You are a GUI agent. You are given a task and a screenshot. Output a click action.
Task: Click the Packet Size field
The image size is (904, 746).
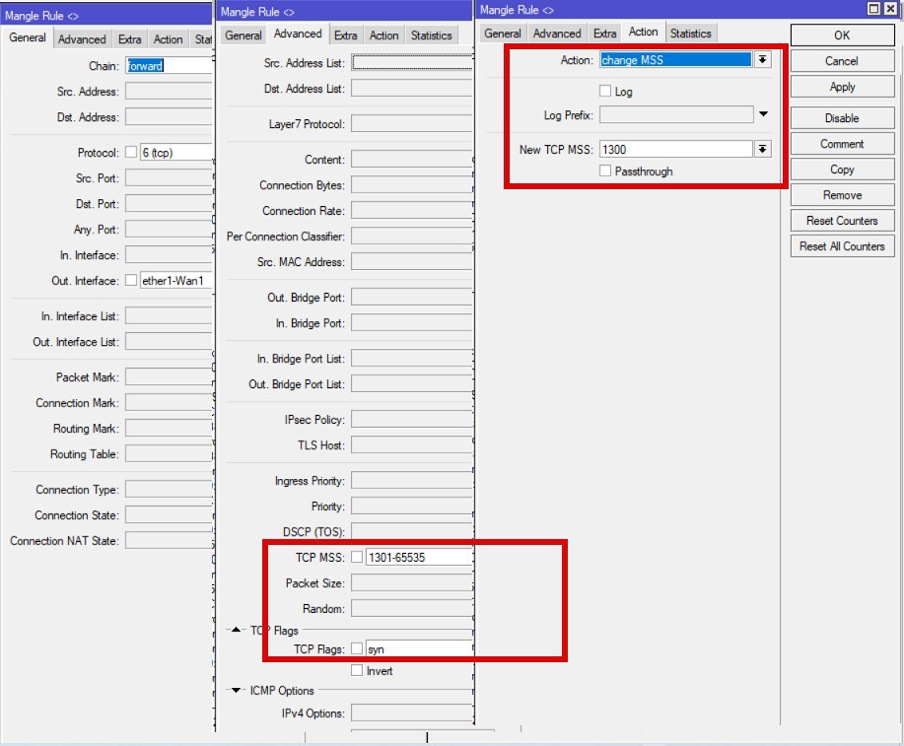pyautogui.click(x=412, y=582)
